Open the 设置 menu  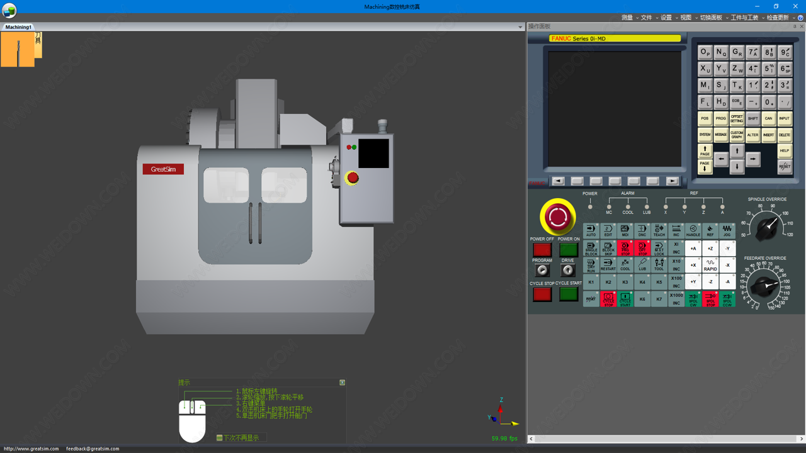pos(666,18)
